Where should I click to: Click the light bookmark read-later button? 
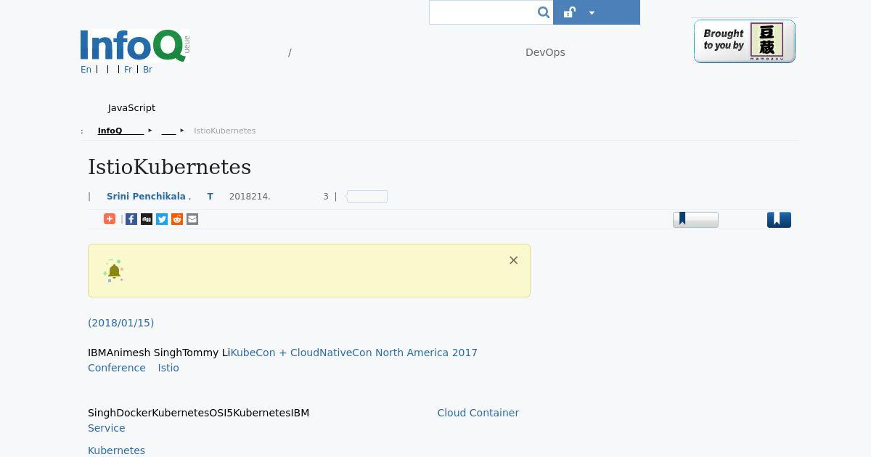click(695, 219)
